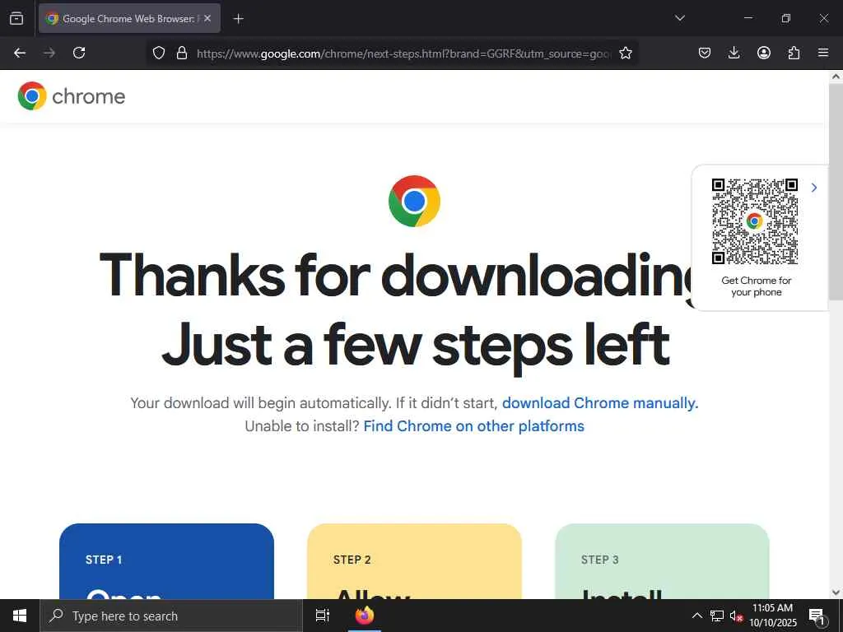Click download Chrome manually link
843x632 pixels.
[600, 403]
